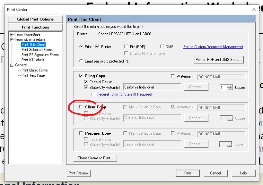Choose Print K1 Labels item

[33, 60]
